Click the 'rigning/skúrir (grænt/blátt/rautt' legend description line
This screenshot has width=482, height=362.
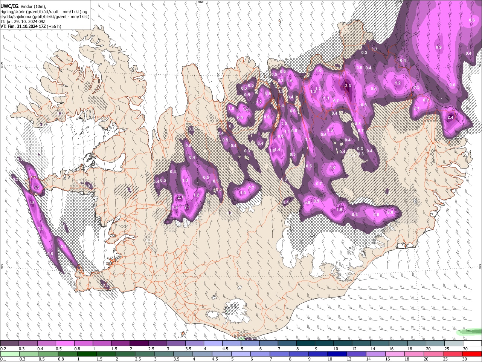click(44, 12)
